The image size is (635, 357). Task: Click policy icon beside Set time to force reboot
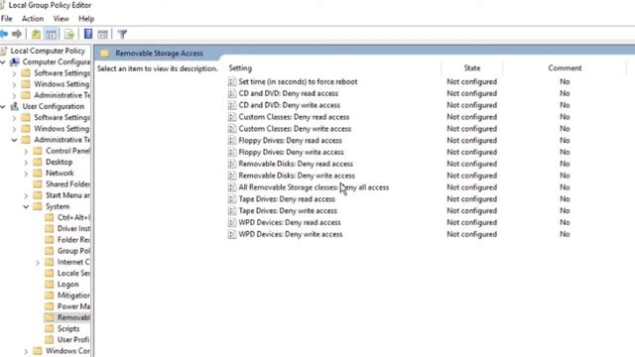click(232, 81)
